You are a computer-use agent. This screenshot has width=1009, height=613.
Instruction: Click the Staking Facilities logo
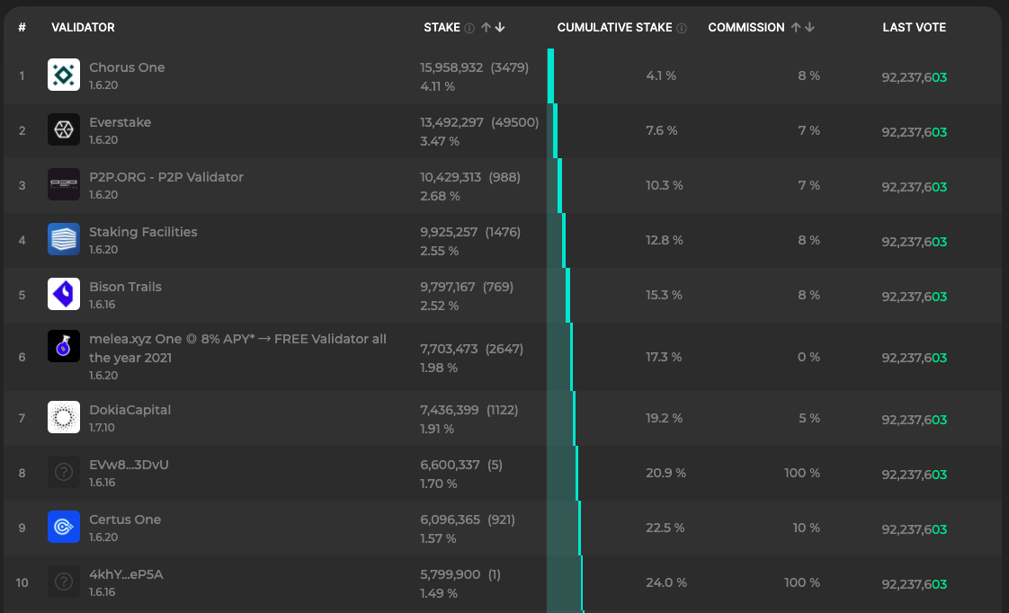click(64, 239)
